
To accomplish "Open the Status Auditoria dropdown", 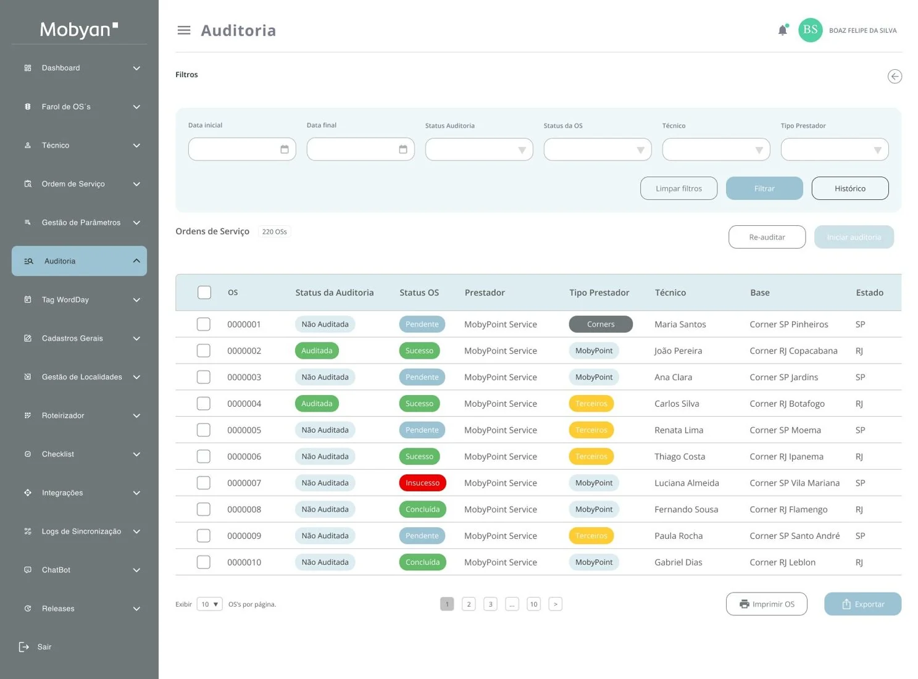I will pos(479,149).
